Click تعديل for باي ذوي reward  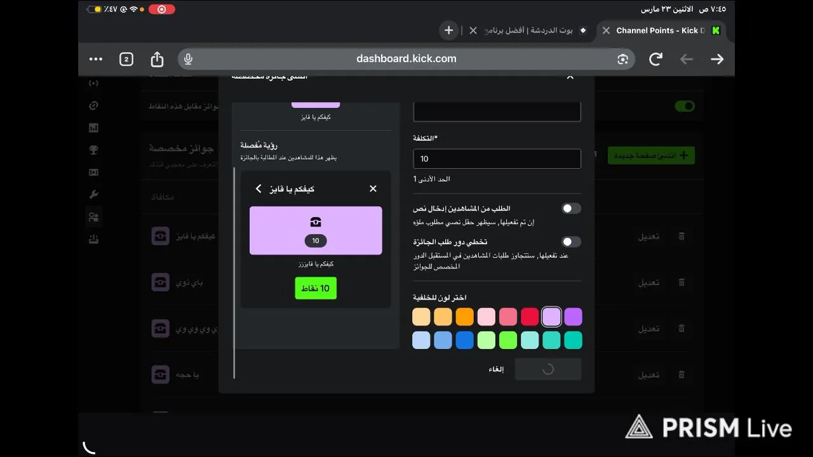click(649, 282)
